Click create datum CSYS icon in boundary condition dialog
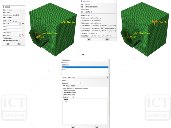 (x=94, y=15)
